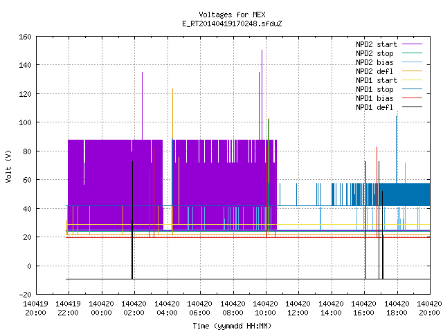Click the x-axis time label '10:00'

point(265,313)
